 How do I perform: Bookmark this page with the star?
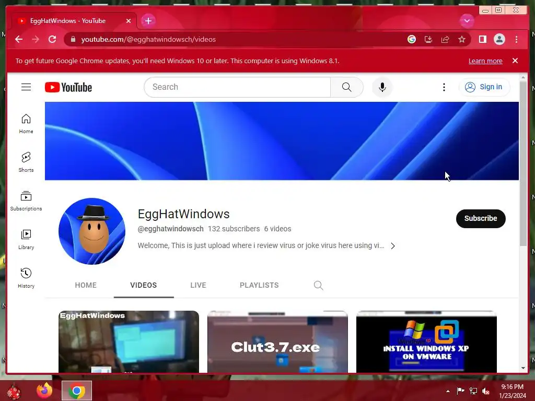[x=462, y=39]
